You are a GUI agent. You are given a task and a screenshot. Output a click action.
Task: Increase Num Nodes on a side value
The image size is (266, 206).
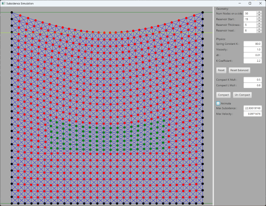coord(259,12)
